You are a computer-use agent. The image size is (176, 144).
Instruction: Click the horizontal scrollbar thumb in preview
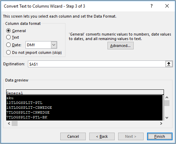pos(14,124)
